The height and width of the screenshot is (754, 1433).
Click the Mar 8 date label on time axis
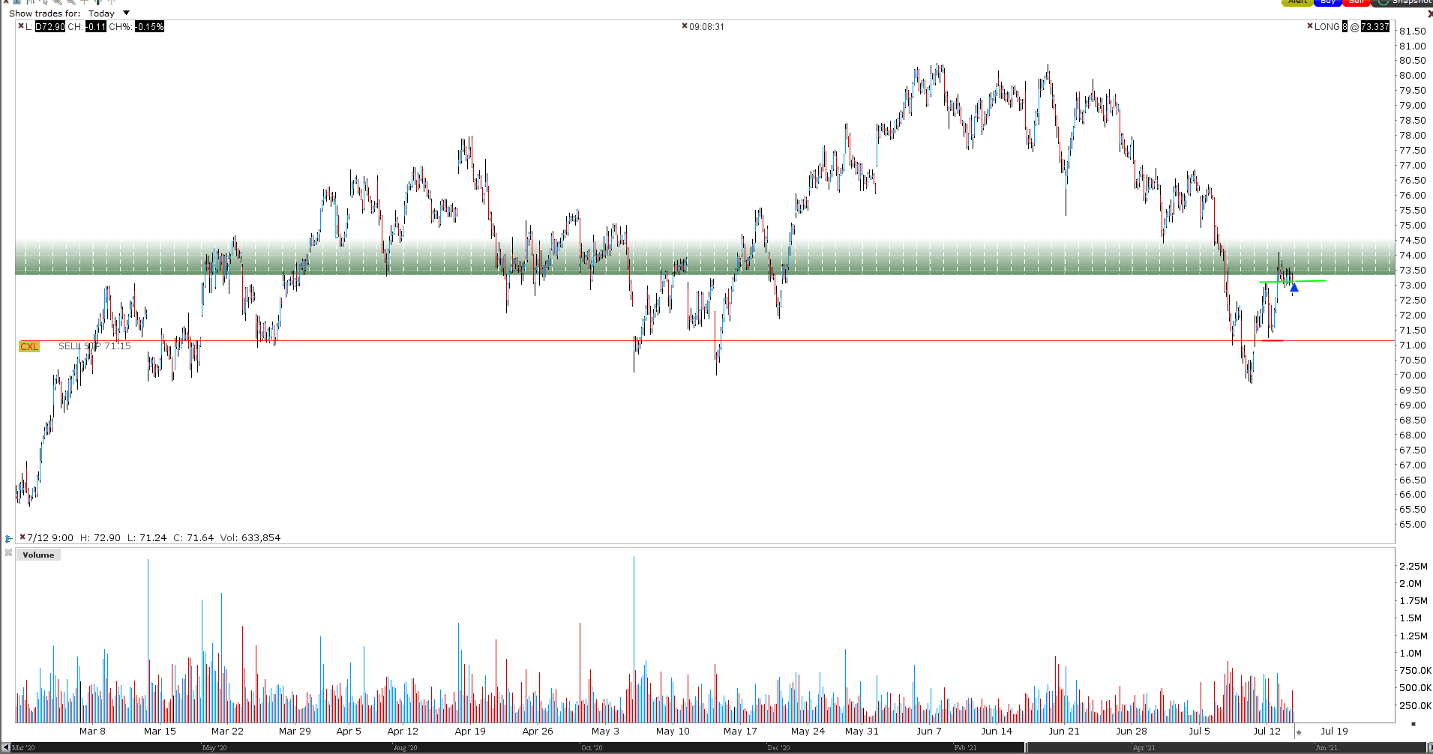tap(92, 731)
